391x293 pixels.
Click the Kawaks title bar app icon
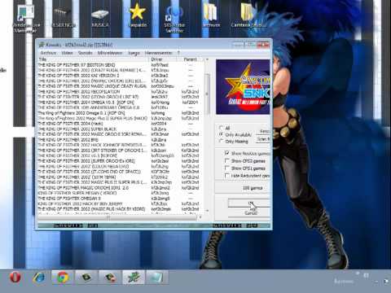coord(42,45)
